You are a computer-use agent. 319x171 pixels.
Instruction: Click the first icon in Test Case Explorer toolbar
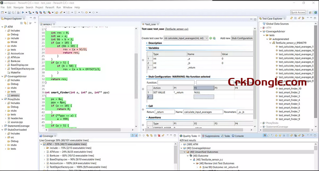tap(291, 18)
